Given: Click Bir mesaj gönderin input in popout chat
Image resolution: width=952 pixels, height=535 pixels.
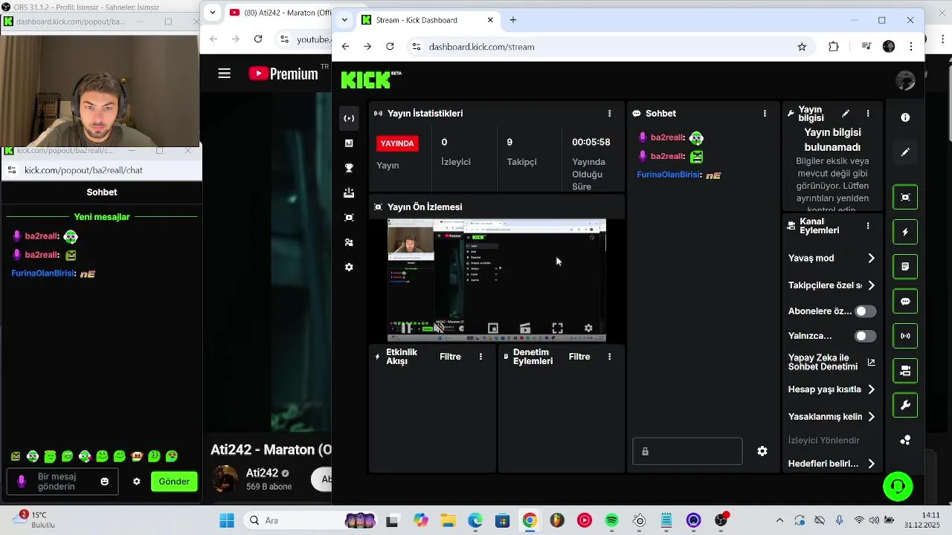Looking at the screenshot, I should 62,481.
